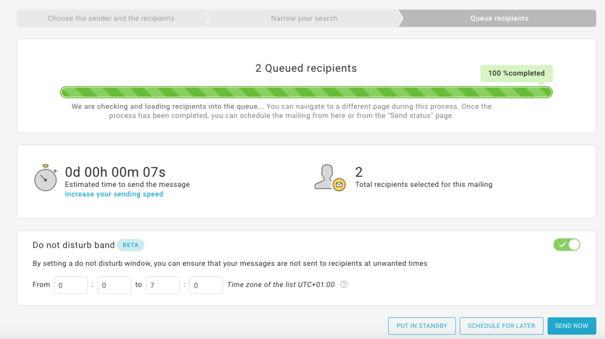The height and width of the screenshot is (339, 605).
Task: Click the recipient person with envelope icon
Action: tap(330, 177)
